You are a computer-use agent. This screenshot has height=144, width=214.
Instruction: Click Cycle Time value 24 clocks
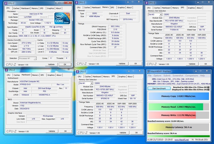click(115, 41)
